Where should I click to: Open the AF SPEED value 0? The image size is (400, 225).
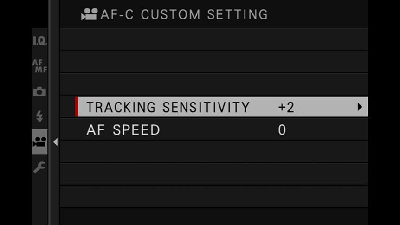tap(282, 130)
